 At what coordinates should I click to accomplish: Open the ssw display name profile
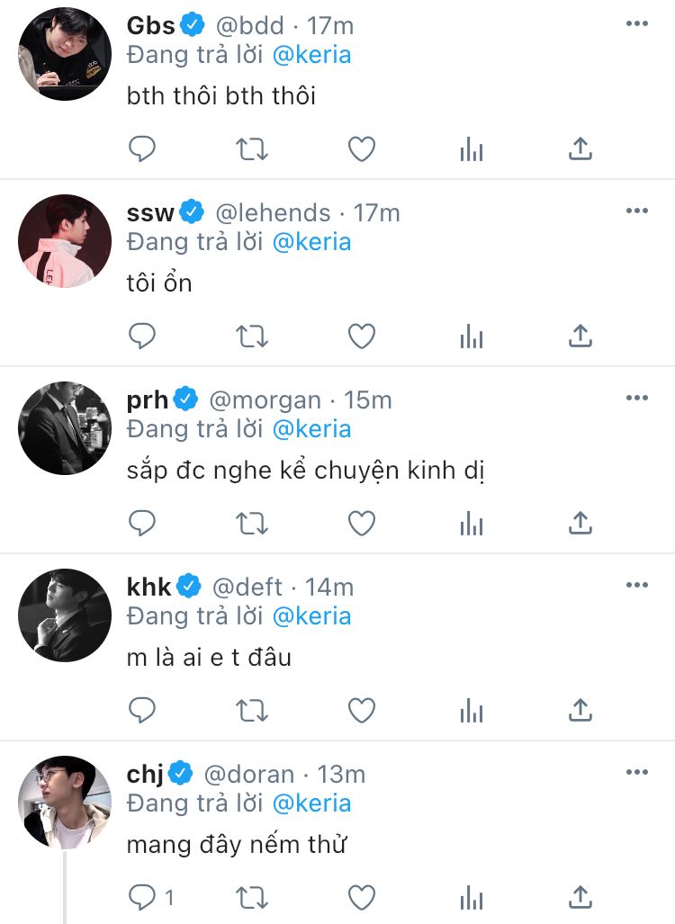pos(150,212)
